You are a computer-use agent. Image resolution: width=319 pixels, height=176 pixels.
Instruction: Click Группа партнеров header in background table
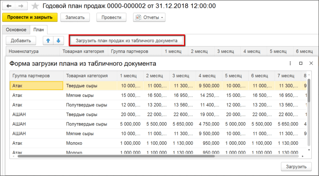pyautogui.click(x=135, y=51)
